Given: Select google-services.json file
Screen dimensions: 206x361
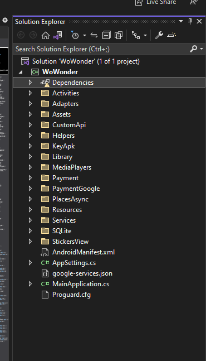Looking at the screenshot, I should pyautogui.click(x=82, y=273).
